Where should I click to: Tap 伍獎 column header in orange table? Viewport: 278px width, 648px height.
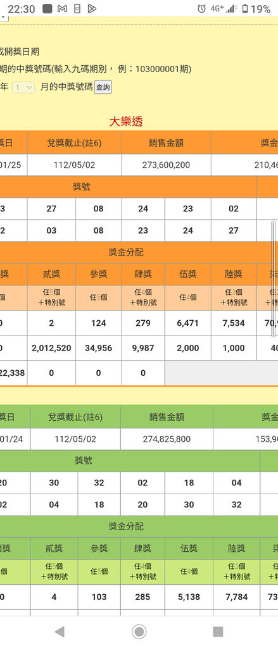pyautogui.click(x=188, y=275)
